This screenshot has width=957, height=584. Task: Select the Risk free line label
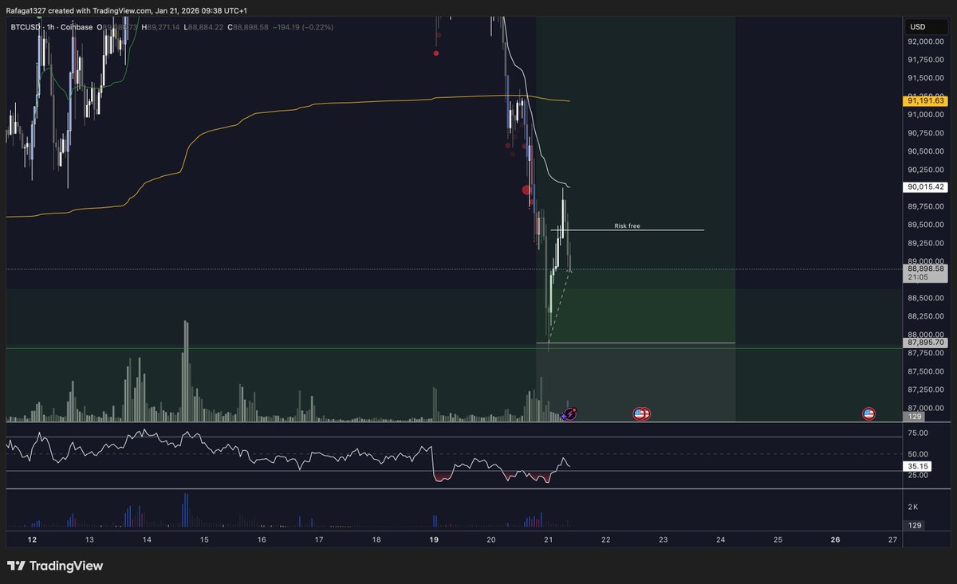[x=627, y=226]
